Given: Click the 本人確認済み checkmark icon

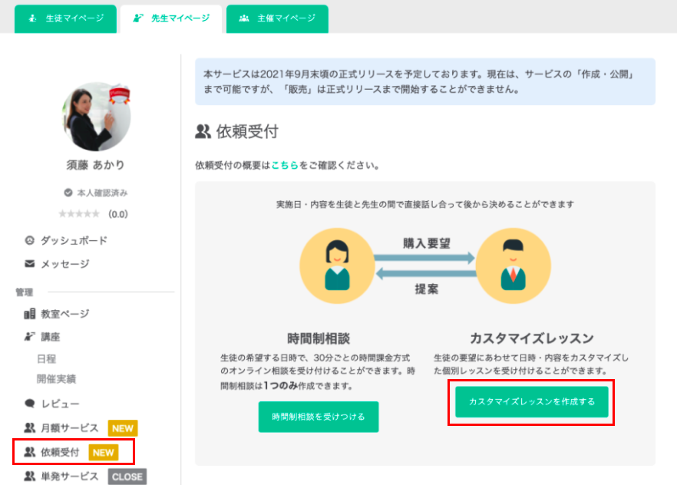Looking at the screenshot, I should tap(68, 193).
